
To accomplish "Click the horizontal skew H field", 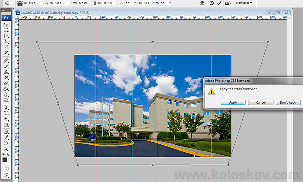I will click(148, 3).
